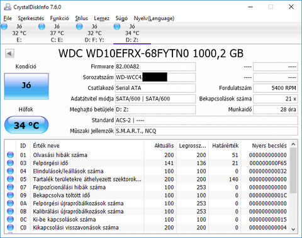Click the Csatlakozó field Serial ATA
The image size is (302, 238).
[x=155, y=88]
